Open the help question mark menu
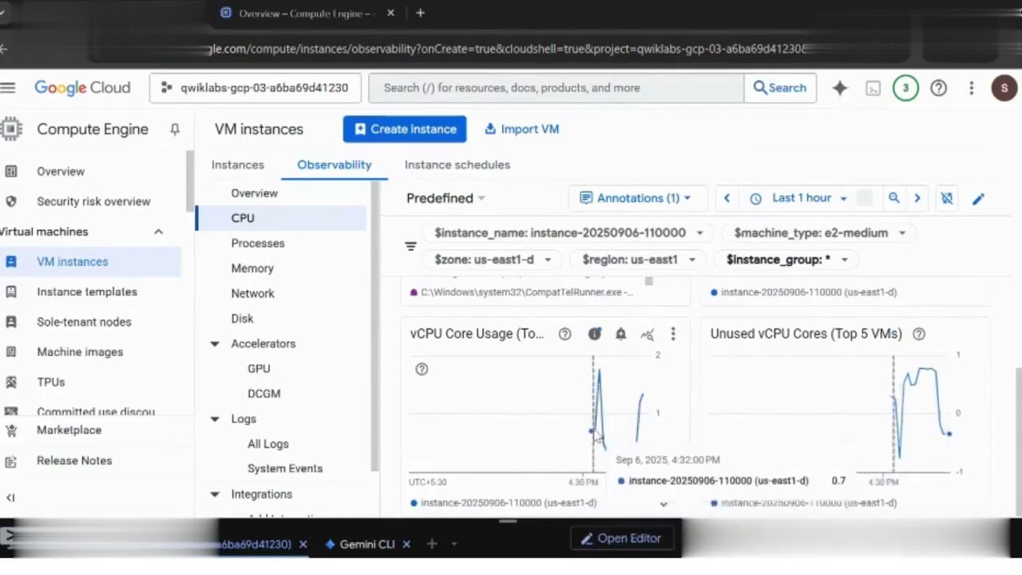The height and width of the screenshot is (575, 1022). [939, 88]
